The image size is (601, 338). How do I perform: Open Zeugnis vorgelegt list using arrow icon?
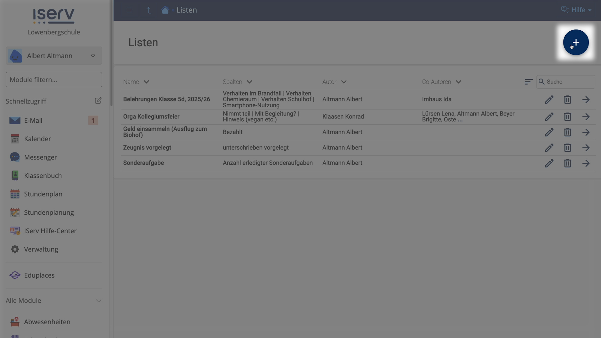pos(586,148)
